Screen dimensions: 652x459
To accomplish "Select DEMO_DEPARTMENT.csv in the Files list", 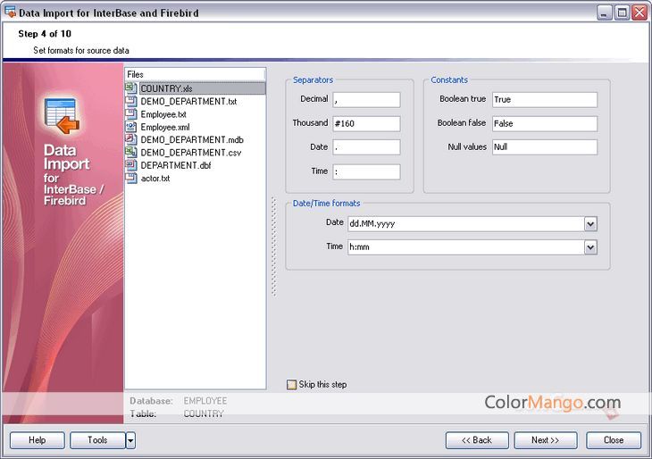I will point(190,153).
